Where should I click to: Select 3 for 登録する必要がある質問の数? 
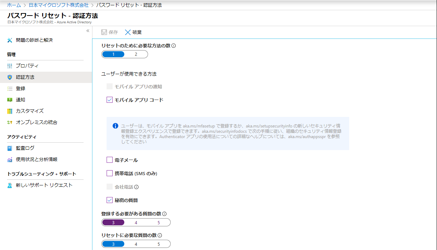point(113,223)
